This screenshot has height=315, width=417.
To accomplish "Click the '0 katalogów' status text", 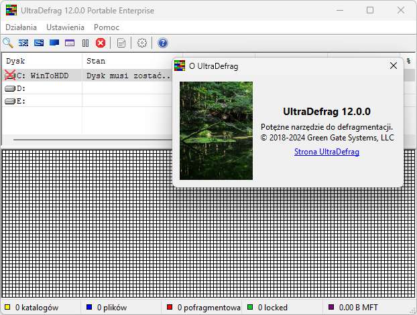I will point(37,307).
